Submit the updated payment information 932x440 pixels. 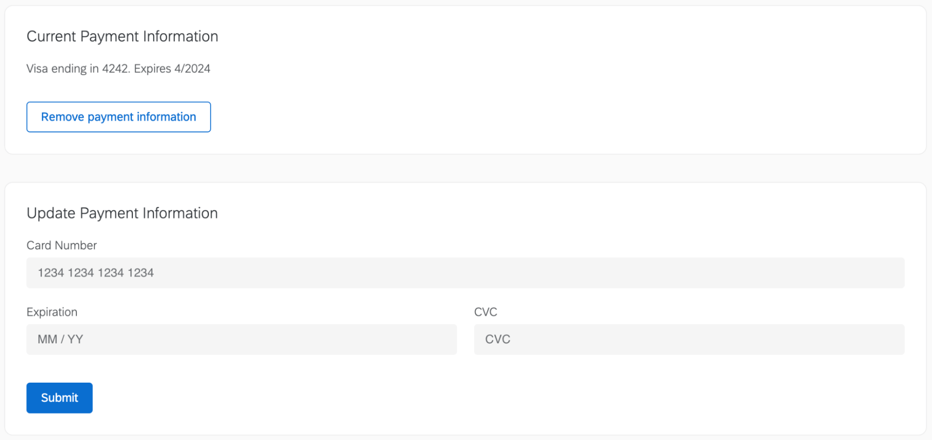coord(59,398)
